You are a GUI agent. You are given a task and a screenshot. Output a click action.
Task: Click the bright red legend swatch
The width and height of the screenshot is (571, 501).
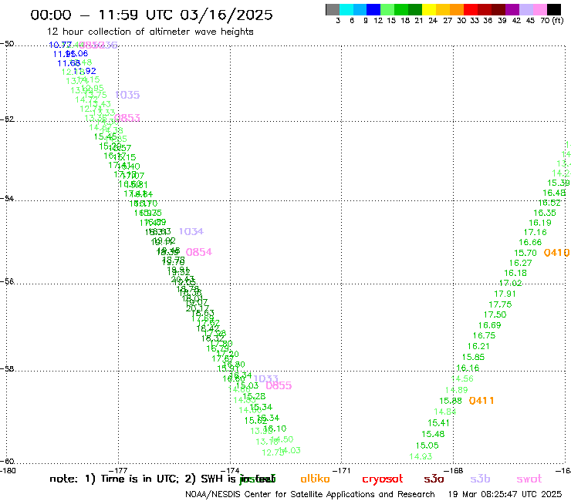471,9
